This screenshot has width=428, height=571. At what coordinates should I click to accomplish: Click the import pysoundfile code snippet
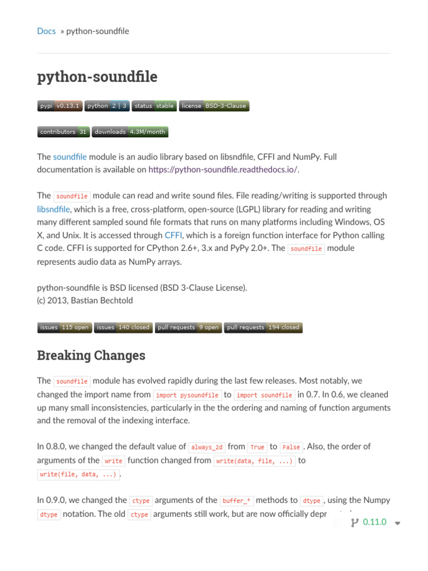click(x=187, y=395)
